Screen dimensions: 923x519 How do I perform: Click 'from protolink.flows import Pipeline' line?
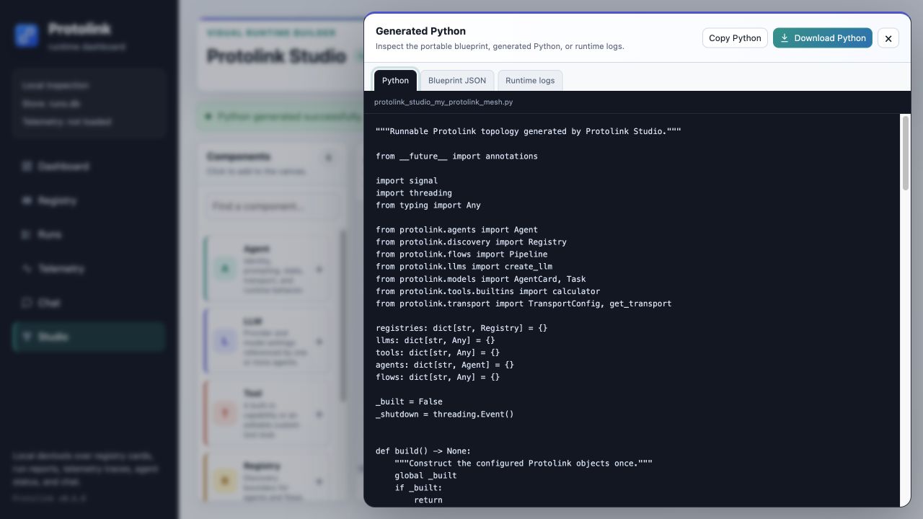[x=461, y=254]
